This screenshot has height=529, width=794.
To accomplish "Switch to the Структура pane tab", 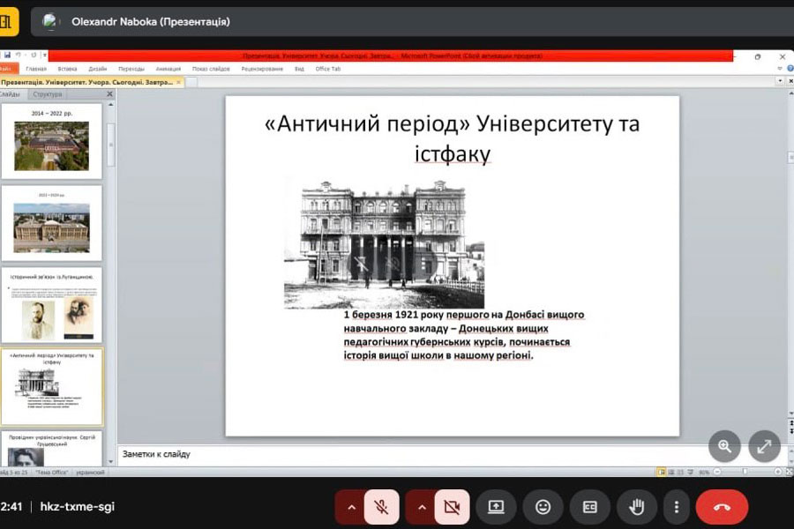I will click(x=47, y=94).
